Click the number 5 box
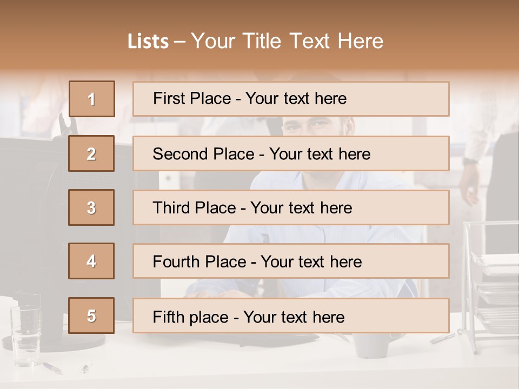519x389 pixels. pyautogui.click(x=91, y=316)
